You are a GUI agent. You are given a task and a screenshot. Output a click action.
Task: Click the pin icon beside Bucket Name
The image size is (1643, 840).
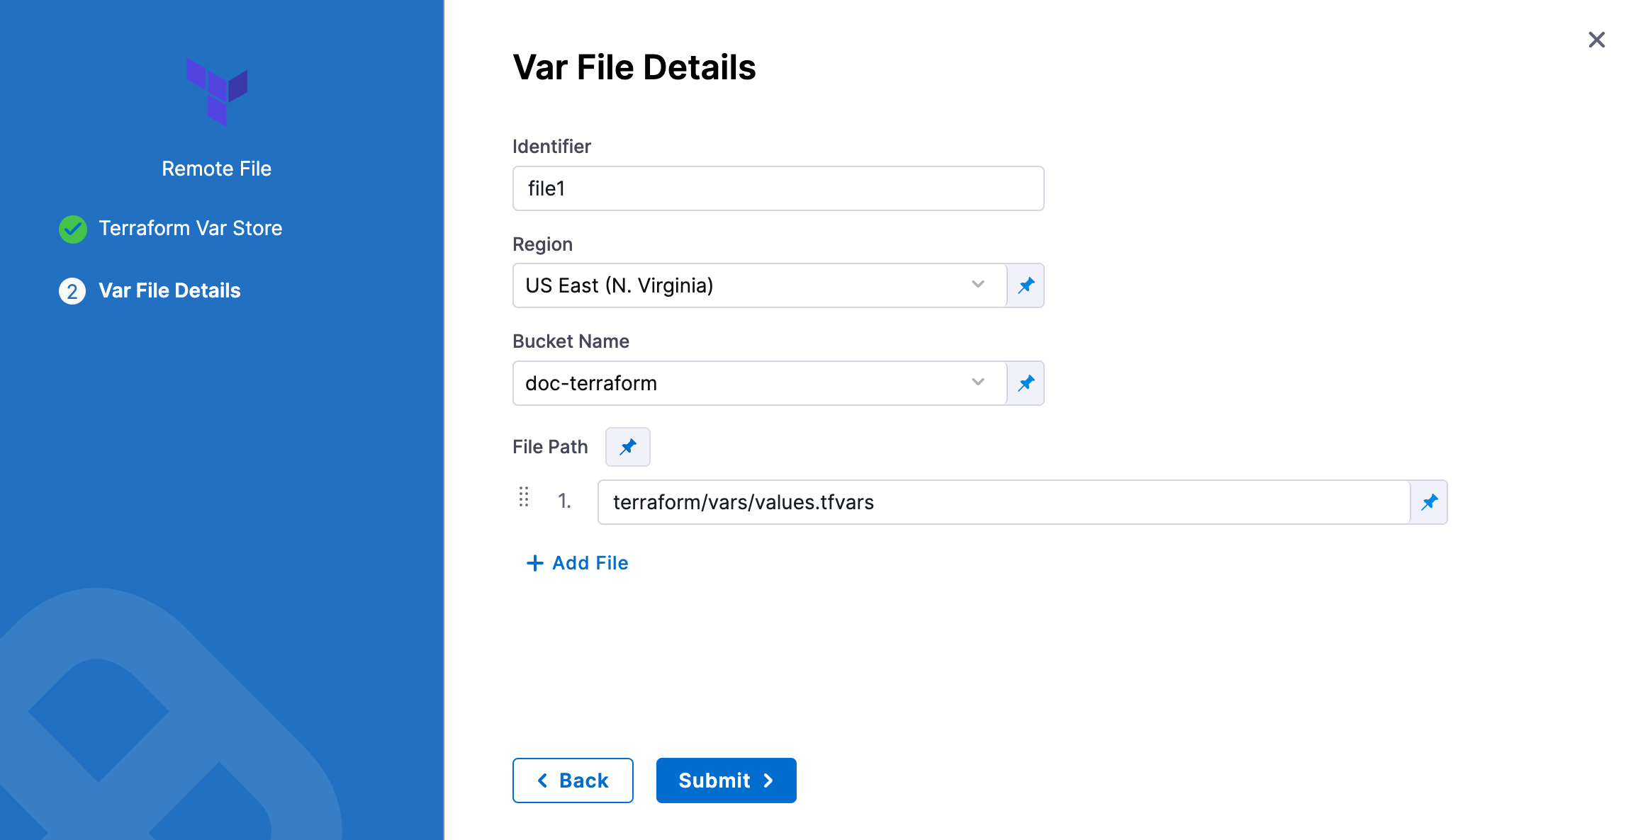point(1026,383)
